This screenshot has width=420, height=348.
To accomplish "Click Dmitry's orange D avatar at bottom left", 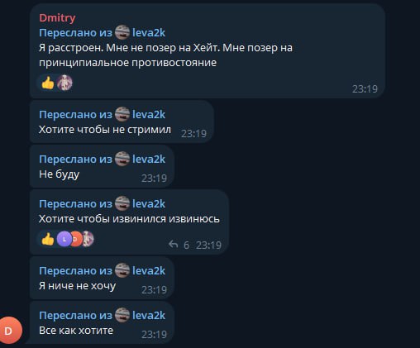I will (11, 331).
